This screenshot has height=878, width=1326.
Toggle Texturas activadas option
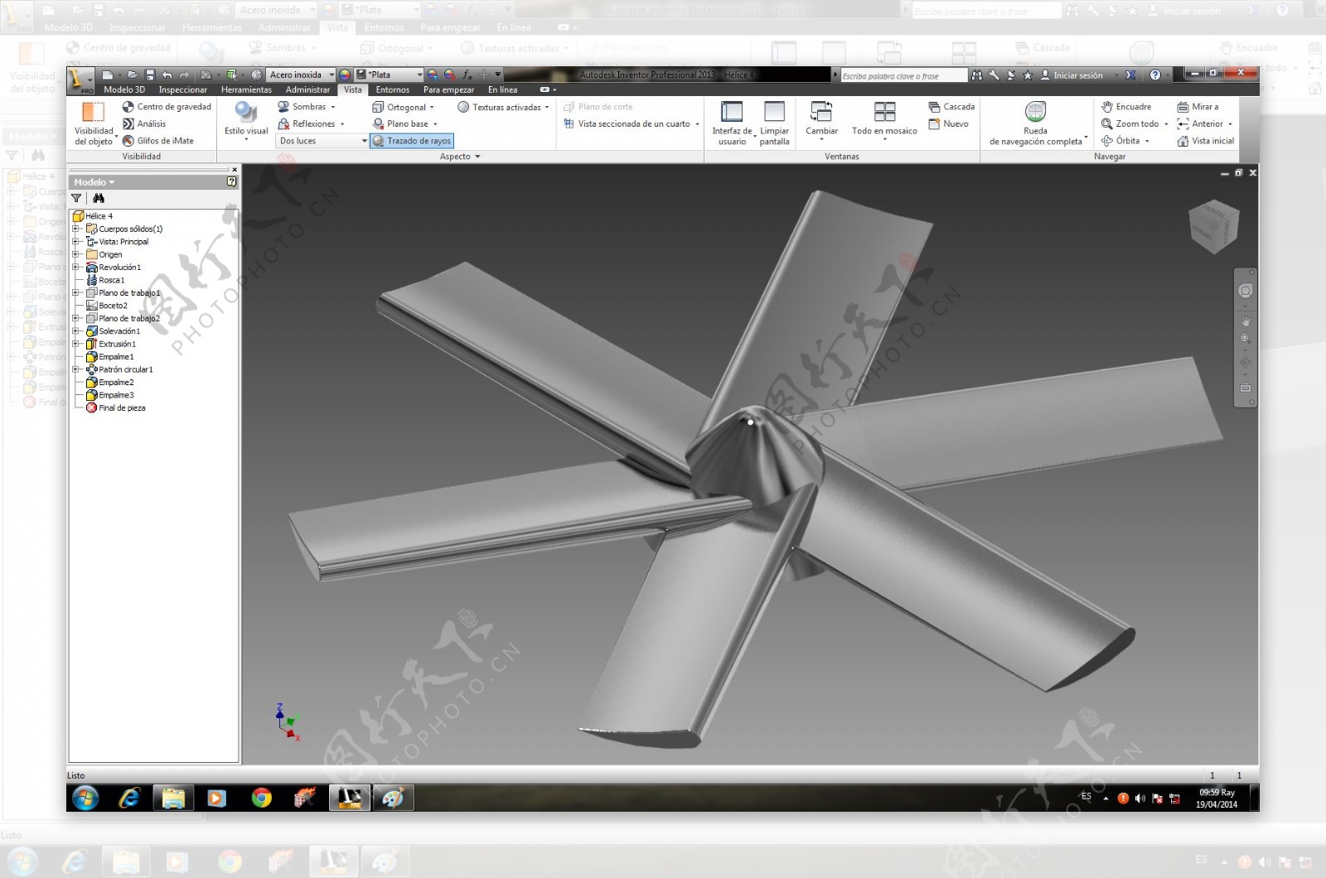click(503, 107)
